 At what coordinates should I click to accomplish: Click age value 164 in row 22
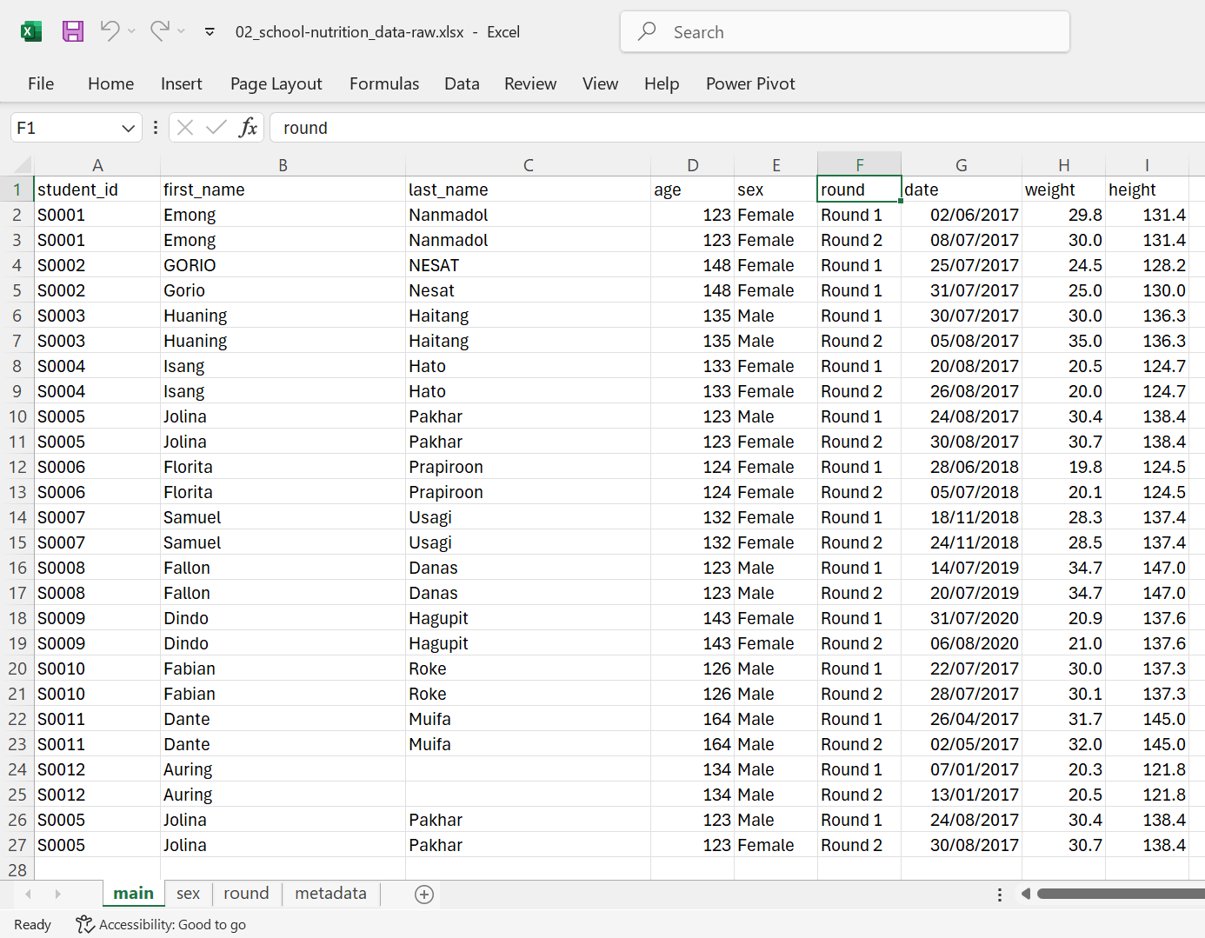pyautogui.click(x=692, y=719)
